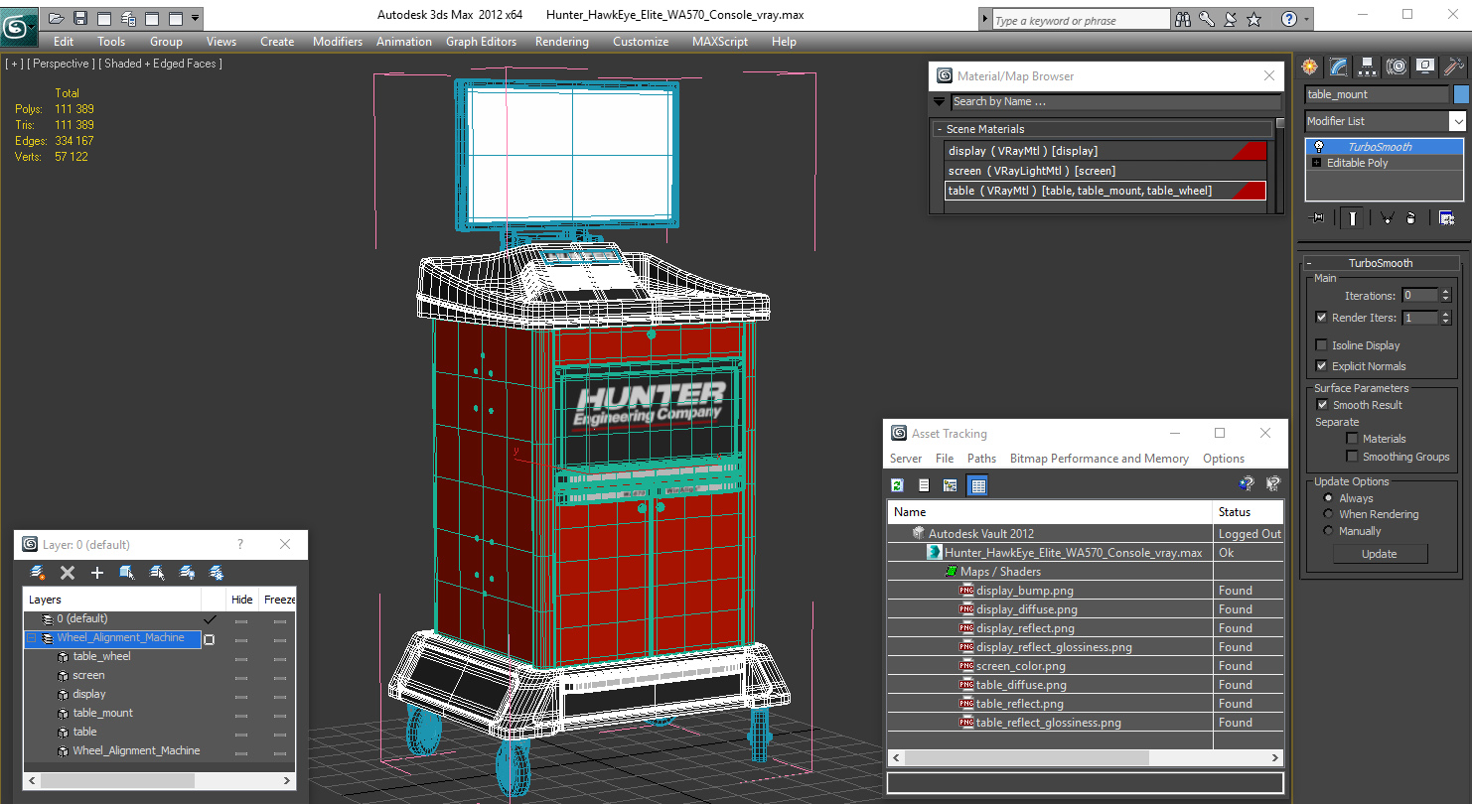Viewport: 1472px width, 804px height.
Task: Click the object color swatch beside table_mount
Action: point(1461,94)
